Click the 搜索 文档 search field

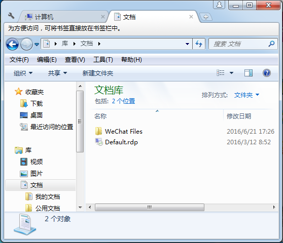click(238, 44)
